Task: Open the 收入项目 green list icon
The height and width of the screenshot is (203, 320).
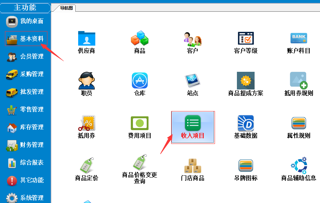Action: (x=193, y=123)
